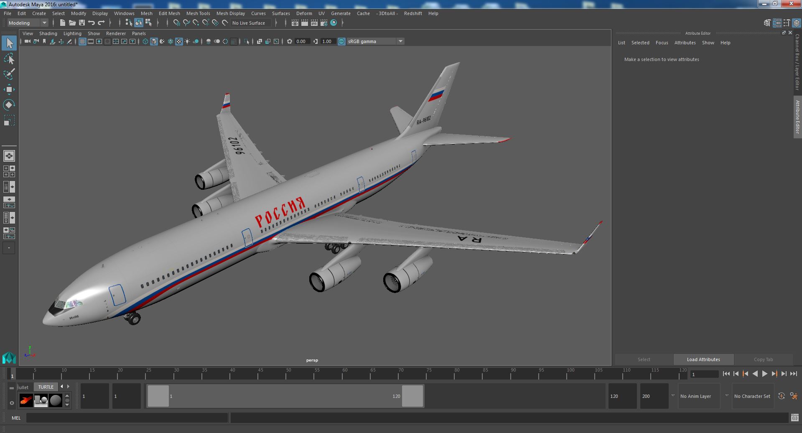The image size is (802, 433).
Task: Switch to four pane layout
Action: (x=9, y=171)
